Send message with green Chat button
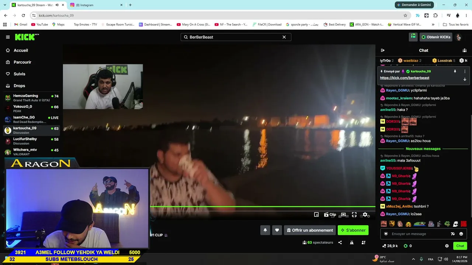The width and height of the screenshot is (472, 265). coord(460,246)
